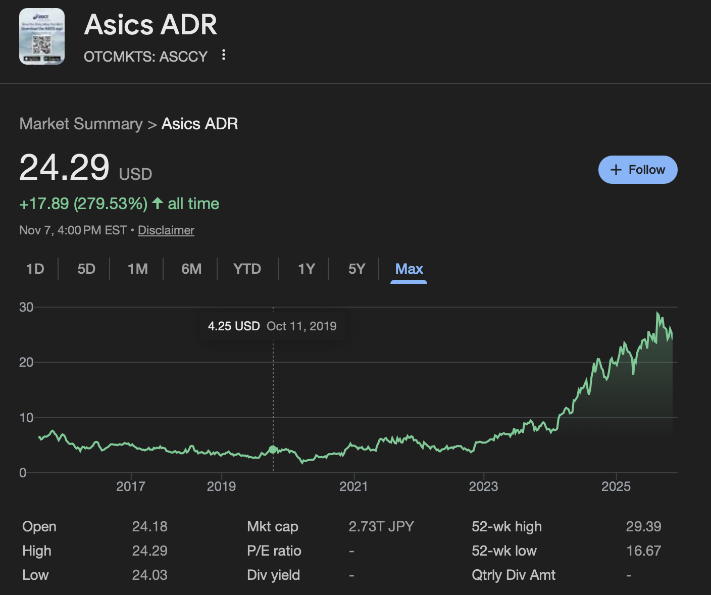Open the Disclaimer link
Image resolution: width=711 pixels, height=595 pixels.
tap(166, 230)
